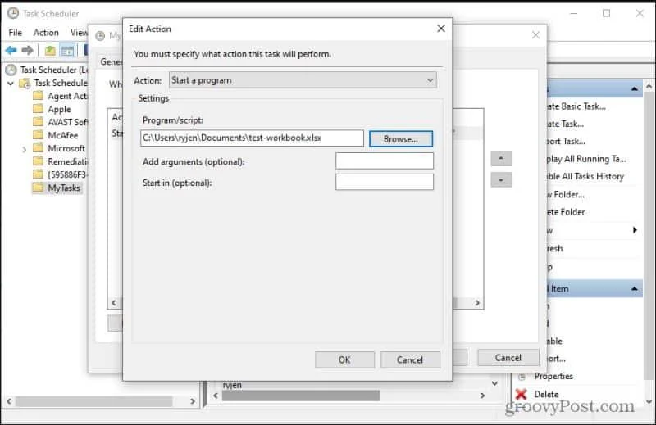656x425 pixels.
Task: Click the Properties icon in Actions pane
Action: (x=522, y=376)
